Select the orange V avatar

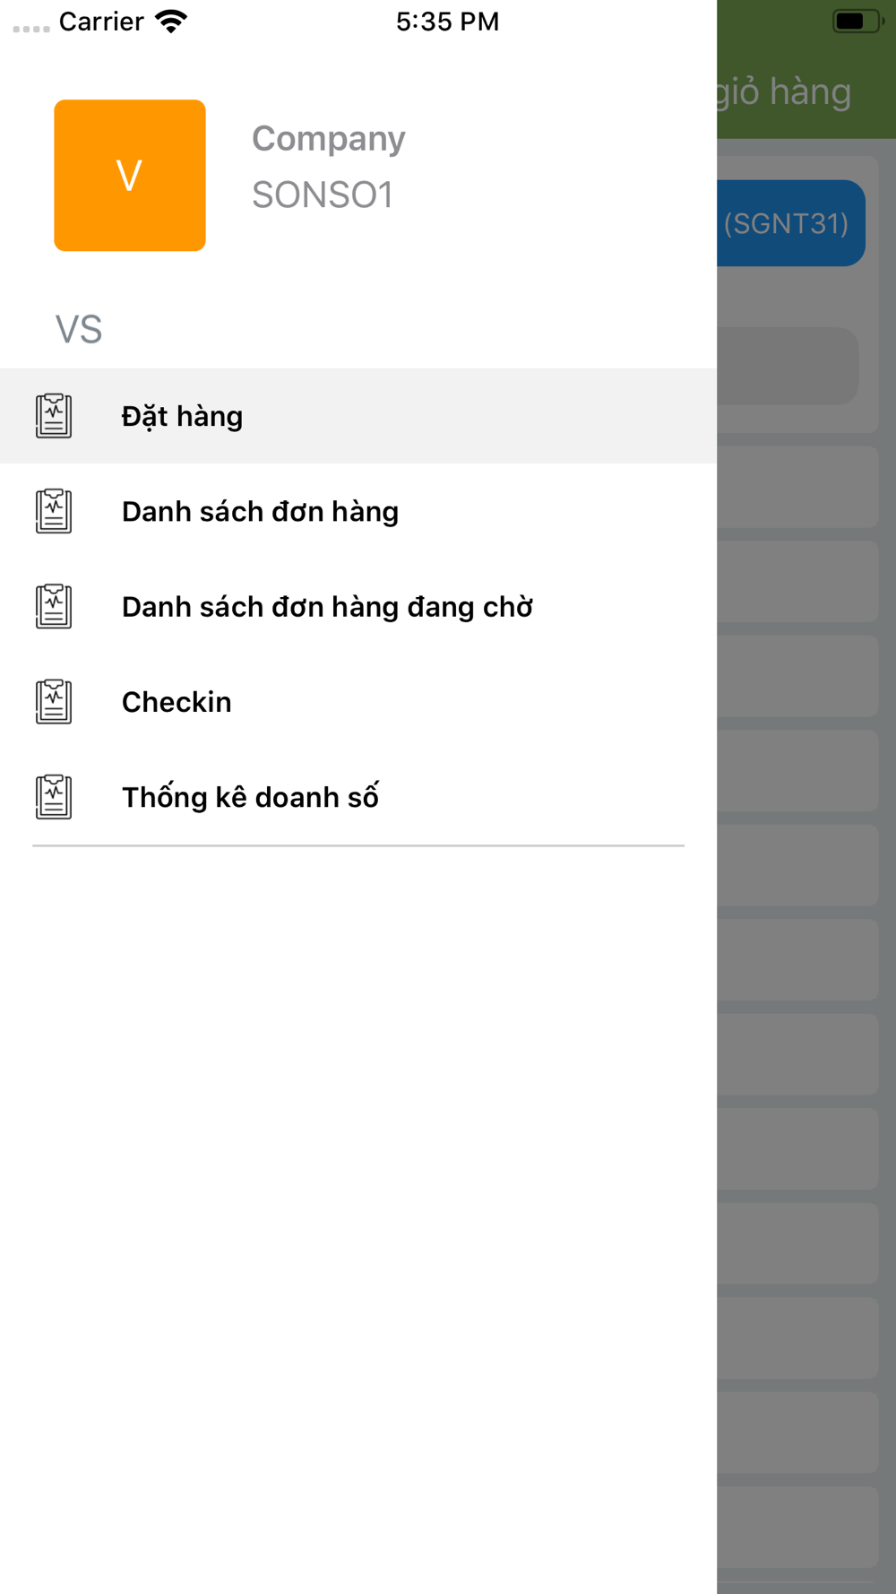pyautogui.click(x=130, y=176)
